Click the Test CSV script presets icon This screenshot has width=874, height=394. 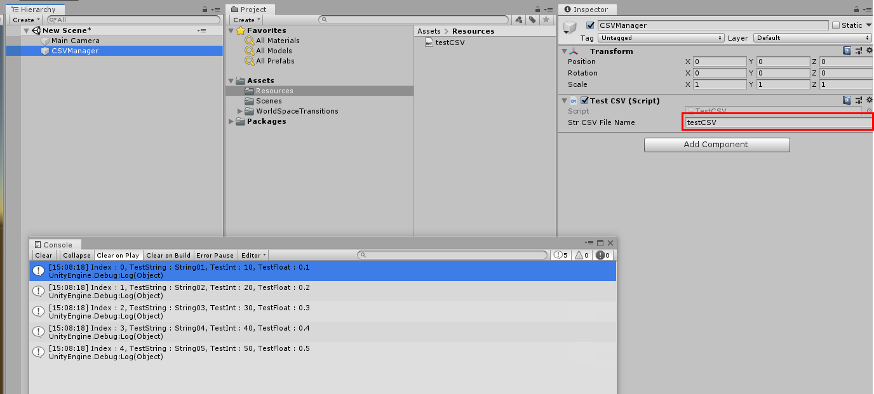(x=859, y=100)
